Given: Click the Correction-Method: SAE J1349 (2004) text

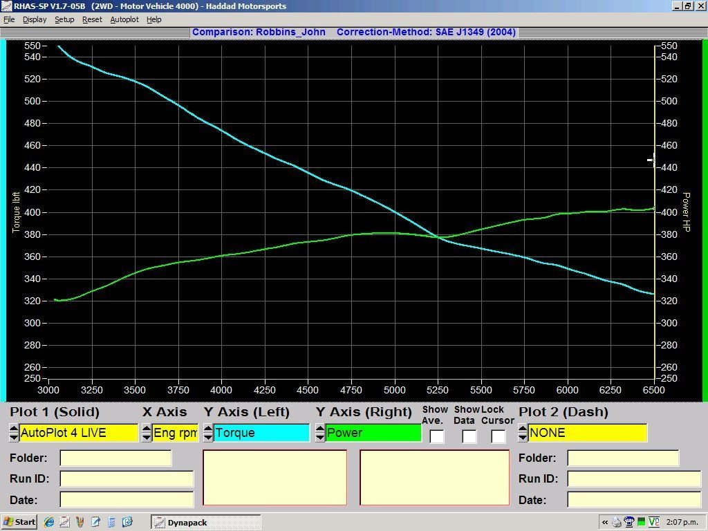Looking at the screenshot, I should 426,32.
